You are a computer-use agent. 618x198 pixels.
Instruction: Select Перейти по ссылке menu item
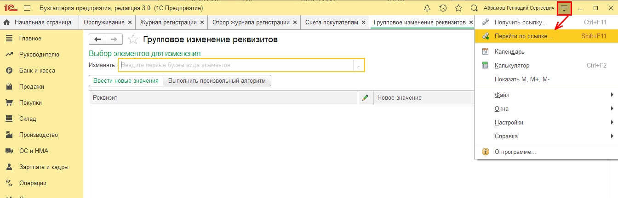point(523,36)
